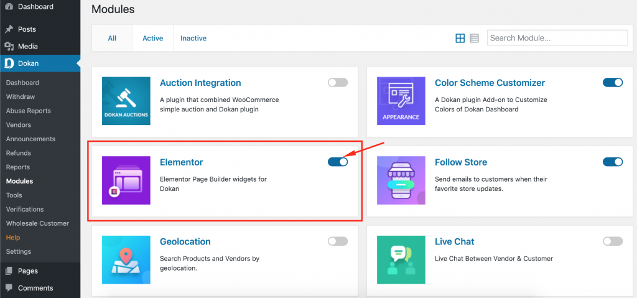Focus the Search Module input field
This screenshot has width=637, height=298.
pyautogui.click(x=557, y=38)
